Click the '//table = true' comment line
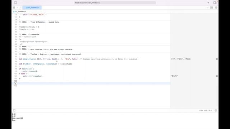Viewport: 230px width, 129px height. (26, 29)
